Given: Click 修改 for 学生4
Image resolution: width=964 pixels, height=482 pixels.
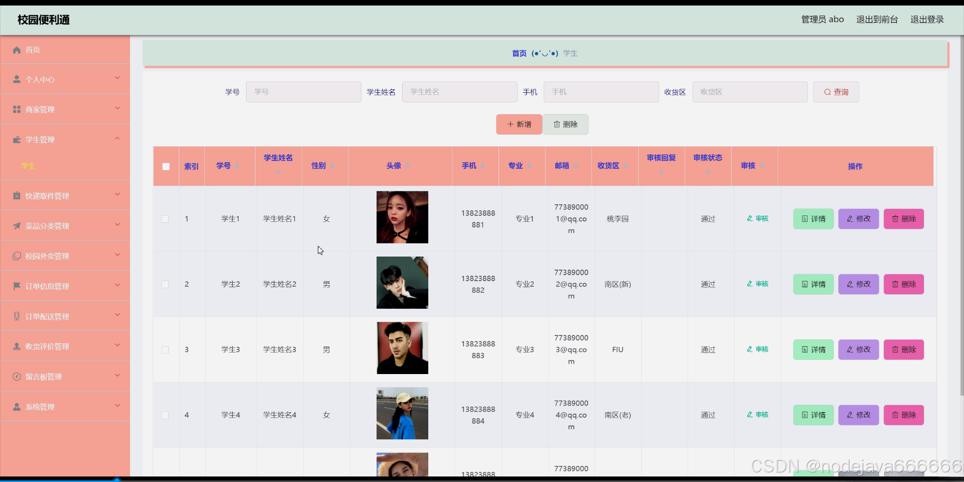Looking at the screenshot, I should (x=859, y=415).
